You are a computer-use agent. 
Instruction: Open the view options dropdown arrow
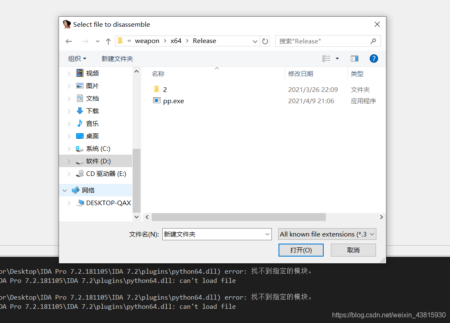(x=337, y=58)
